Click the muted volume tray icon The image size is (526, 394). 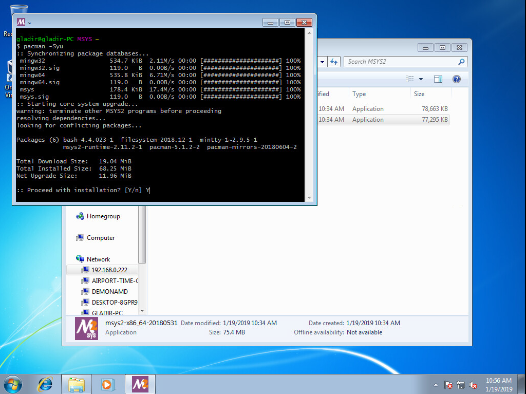pyautogui.click(x=473, y=384)
